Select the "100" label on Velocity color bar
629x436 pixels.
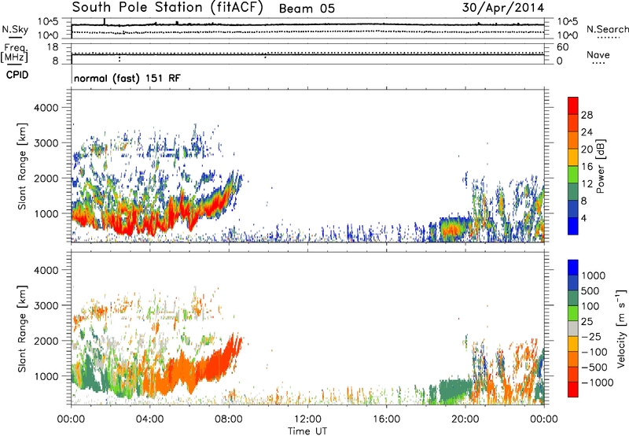click(x=590, y=306)
